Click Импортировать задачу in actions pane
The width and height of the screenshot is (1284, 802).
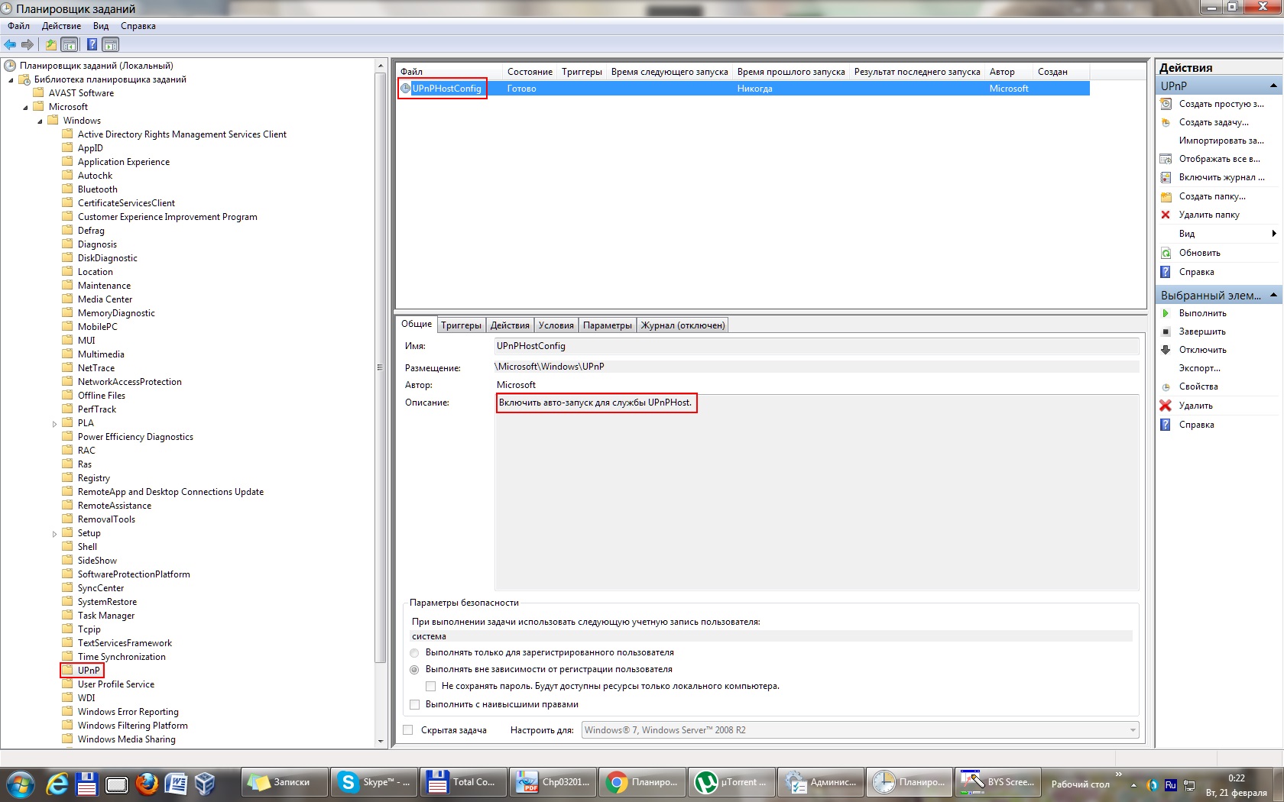click(x=1221, y=141)
